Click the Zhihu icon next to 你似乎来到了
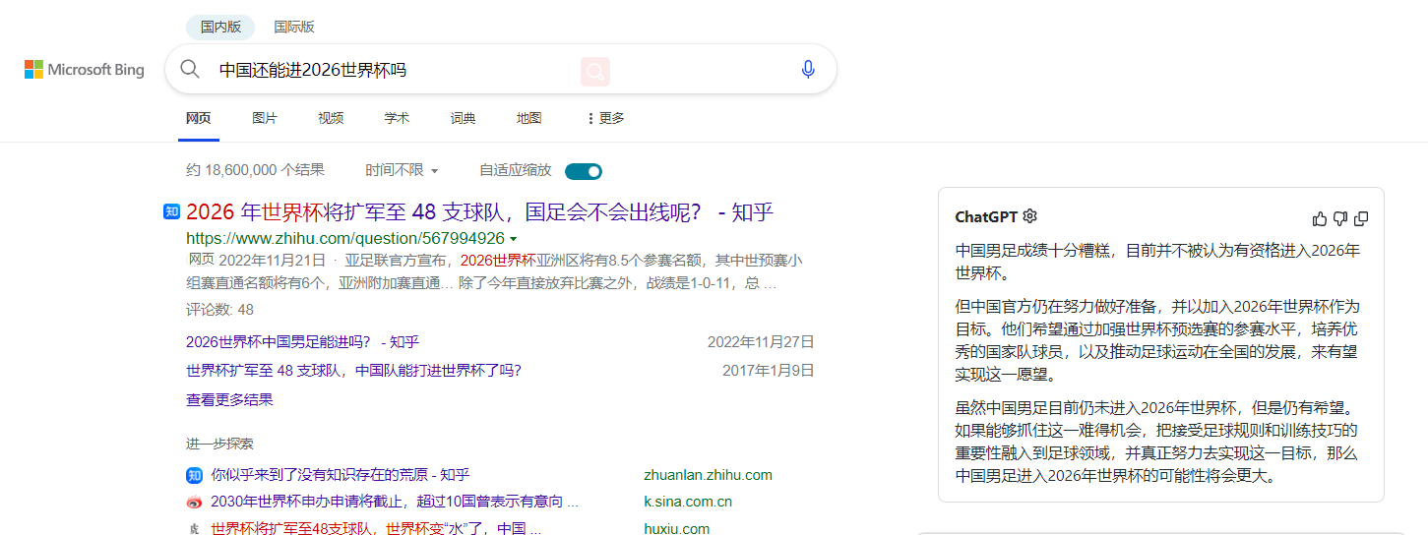The image size is (1428, 535). point(194,475)
